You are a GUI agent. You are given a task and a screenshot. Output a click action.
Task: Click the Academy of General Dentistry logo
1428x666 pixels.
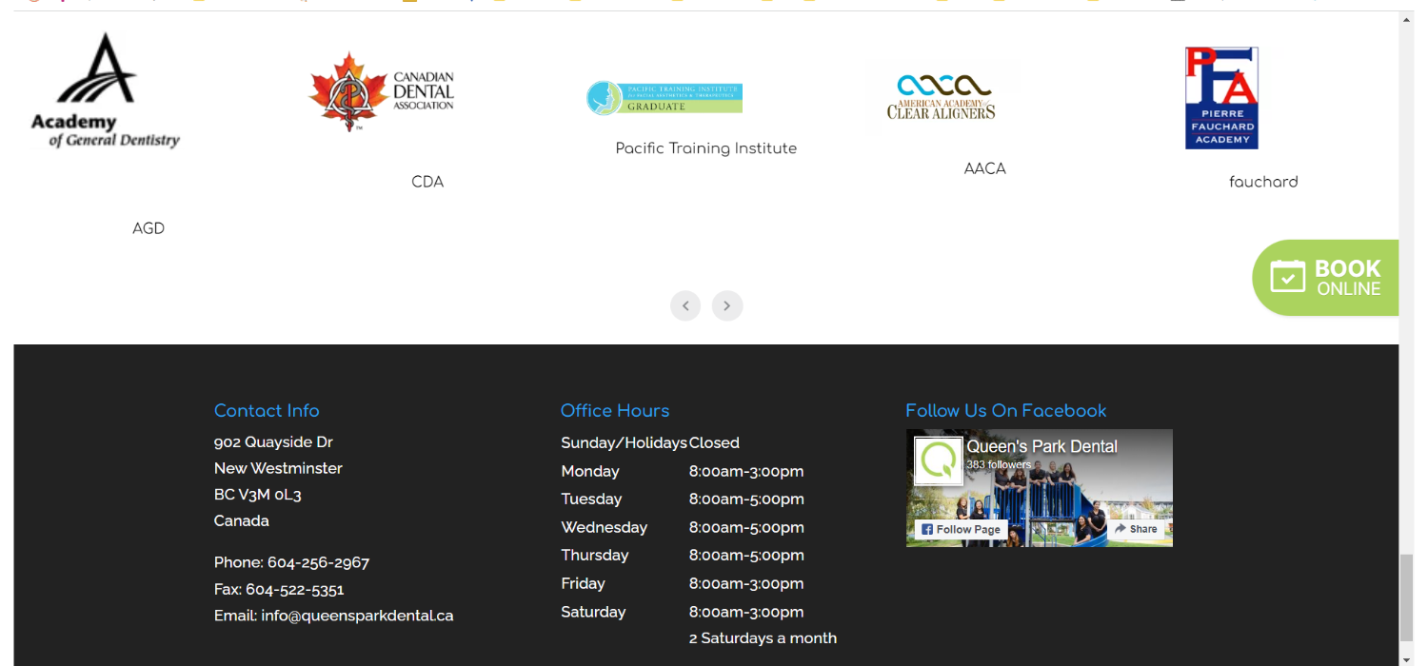[x=105, y=90]
